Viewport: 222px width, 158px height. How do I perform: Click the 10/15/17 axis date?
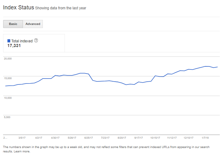coord(155,138)
